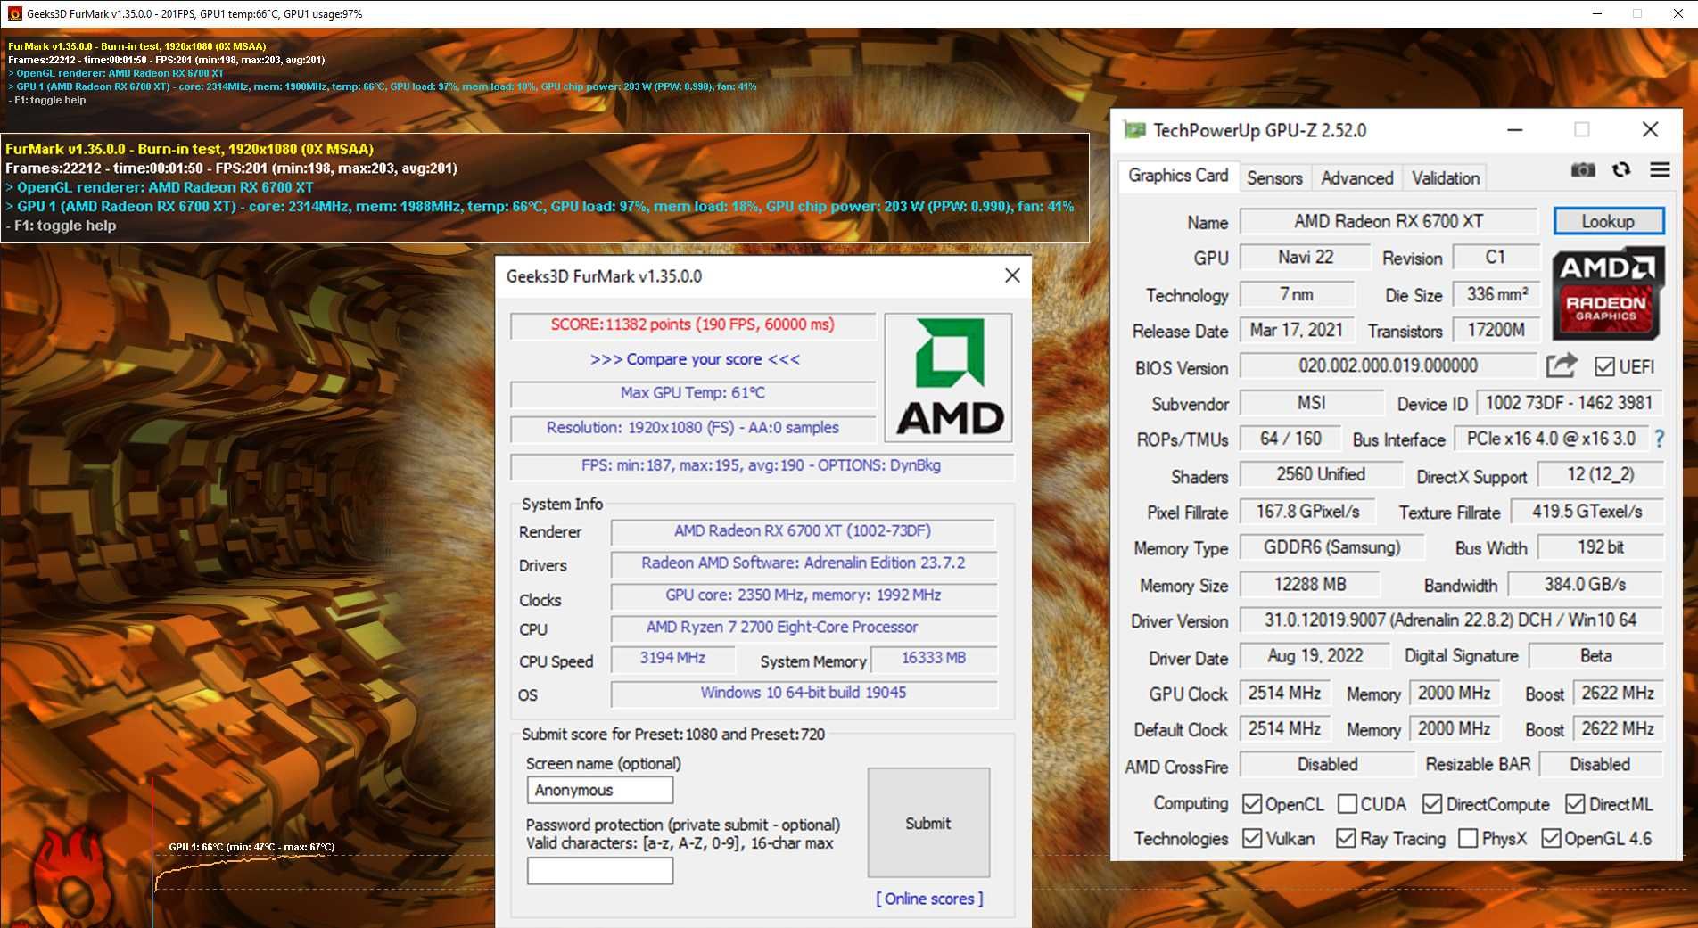Switch to the Sensors tab

1274,178
